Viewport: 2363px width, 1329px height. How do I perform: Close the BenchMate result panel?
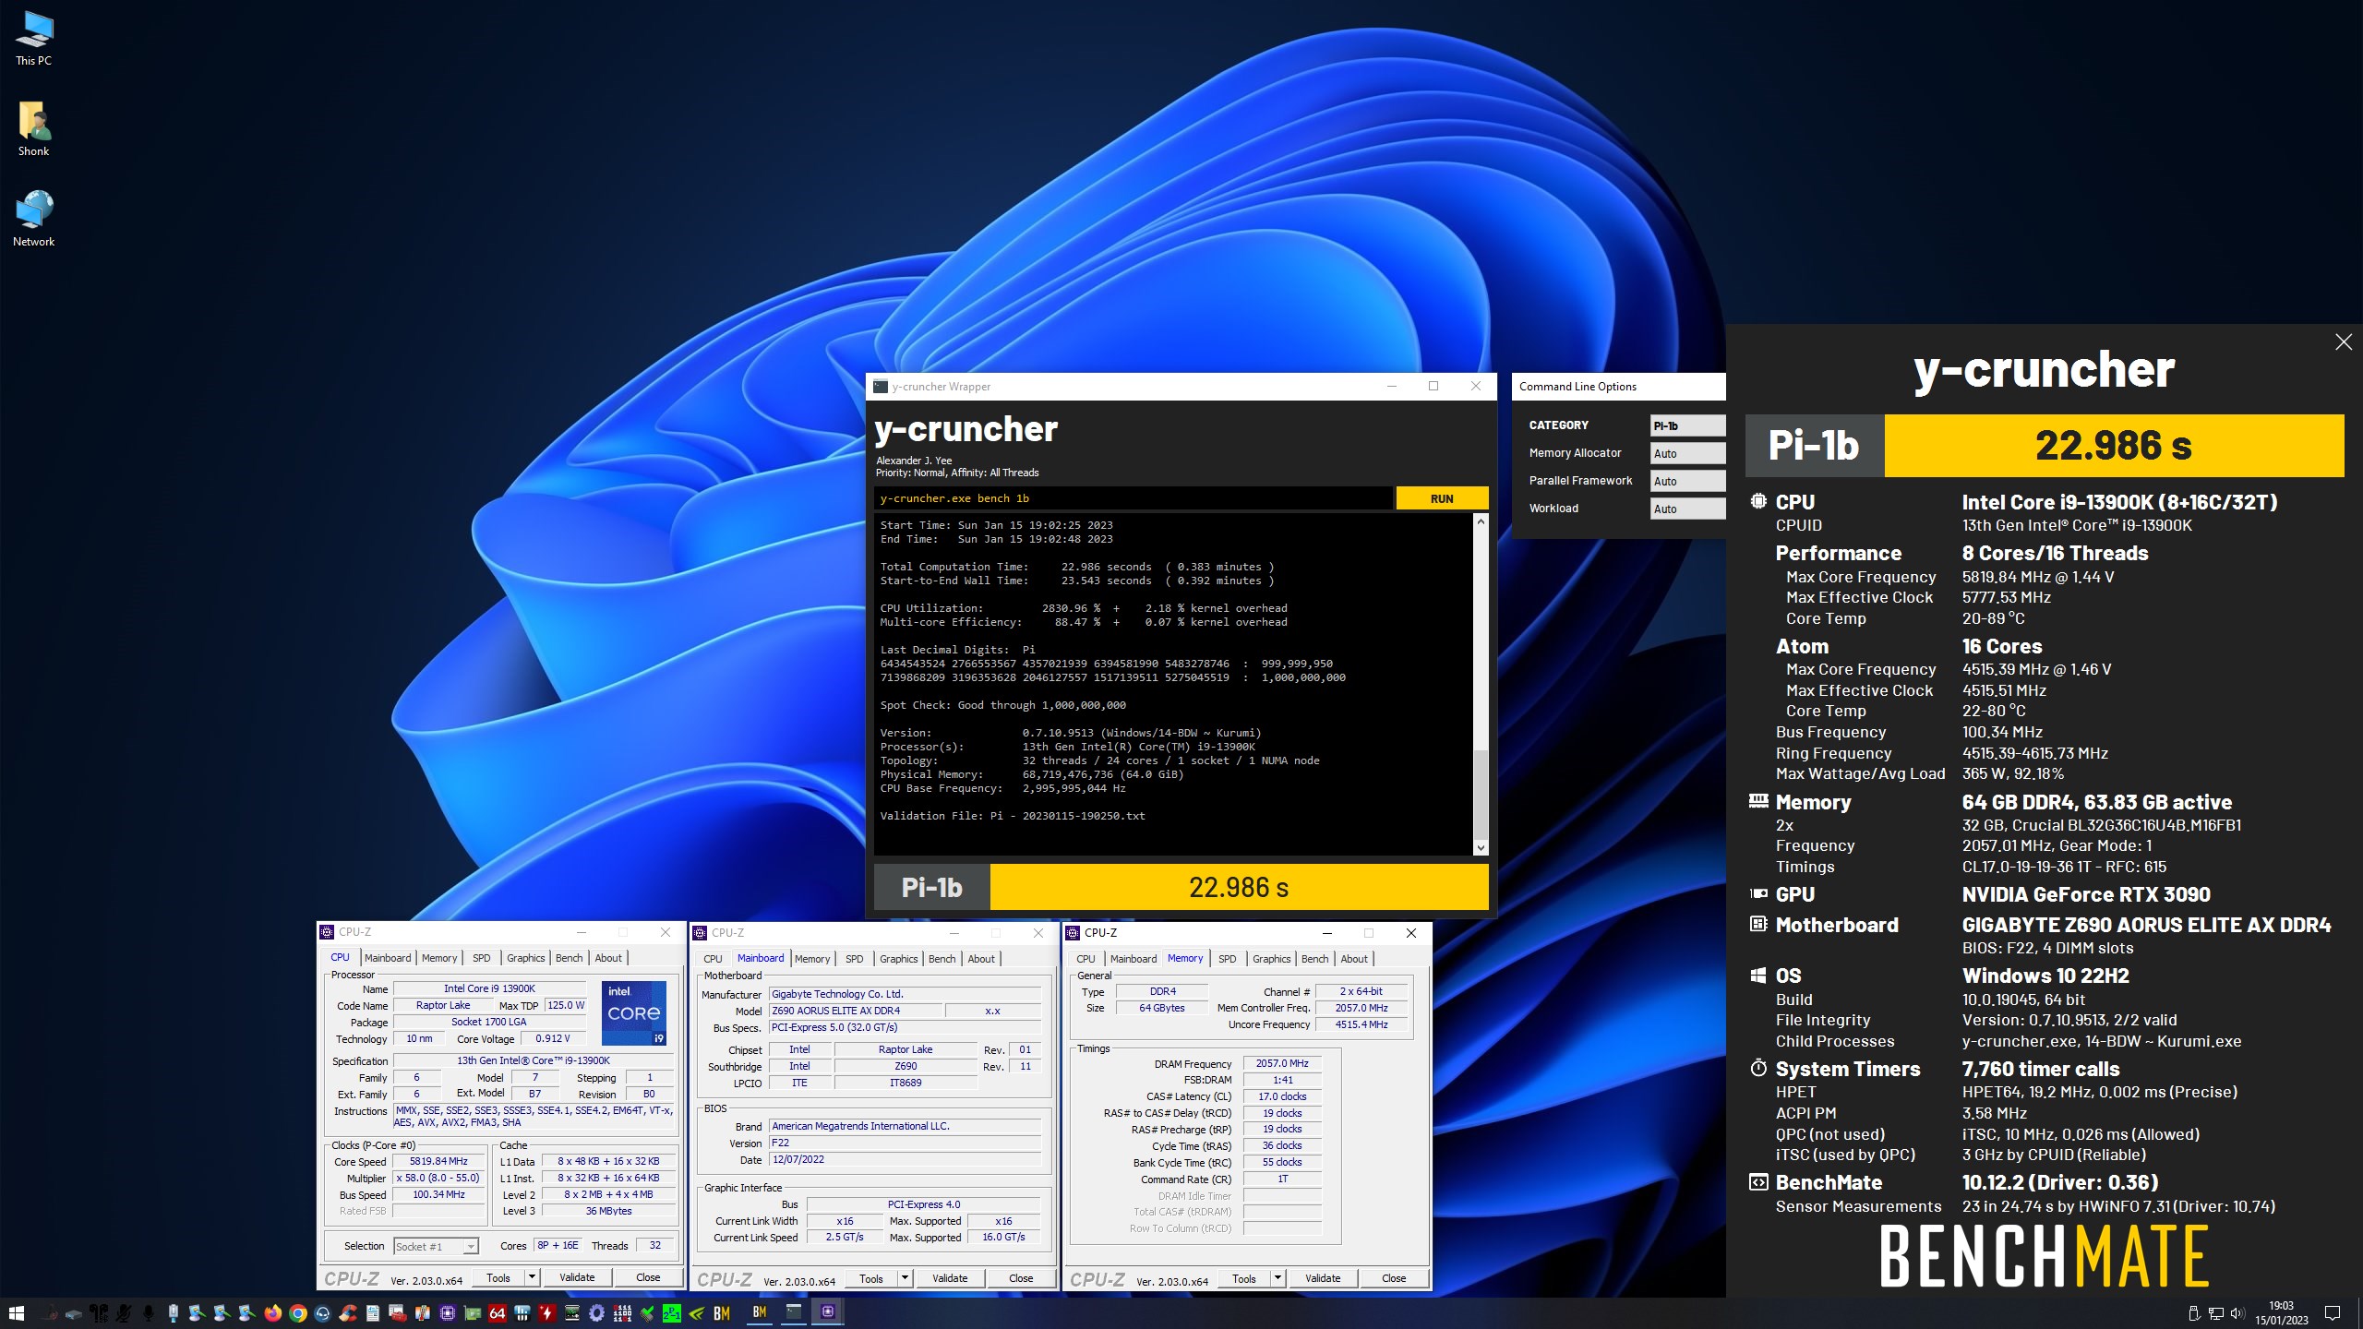[x=2343, y=342]
